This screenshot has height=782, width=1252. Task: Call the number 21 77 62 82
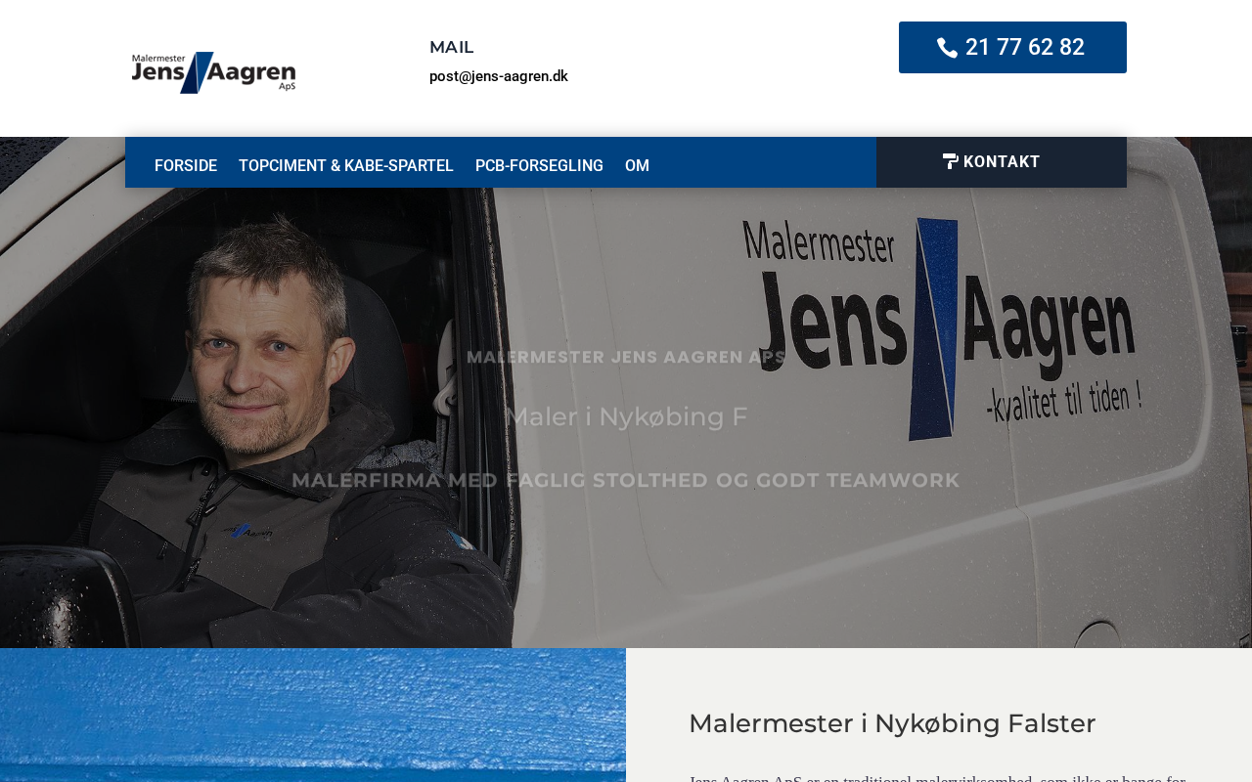[x=1012, y=47]
